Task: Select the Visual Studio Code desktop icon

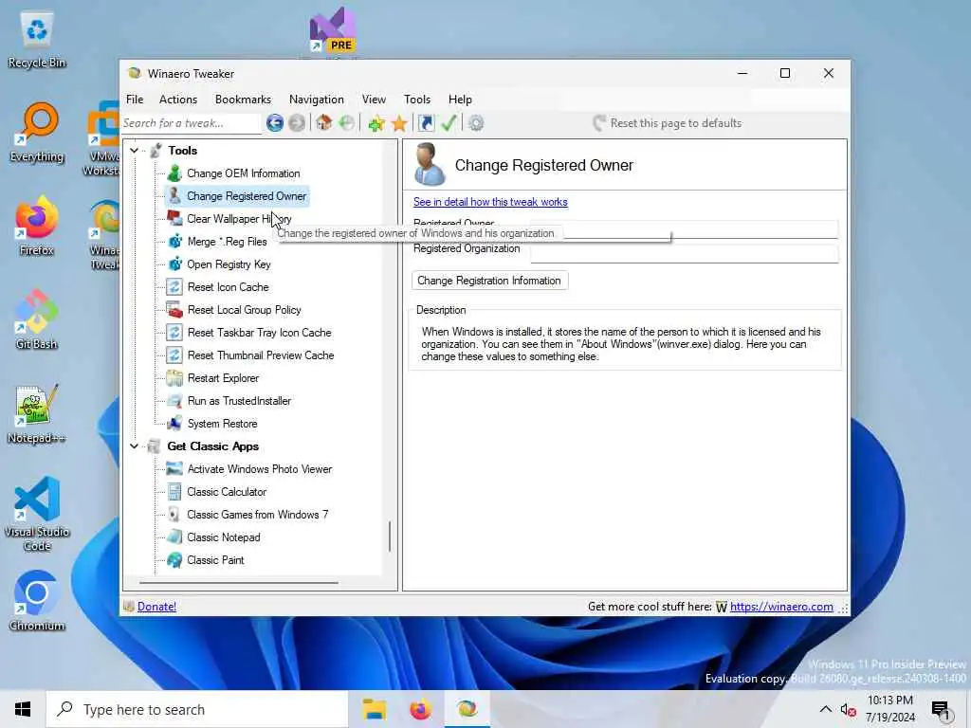Action: click(37, 514)
